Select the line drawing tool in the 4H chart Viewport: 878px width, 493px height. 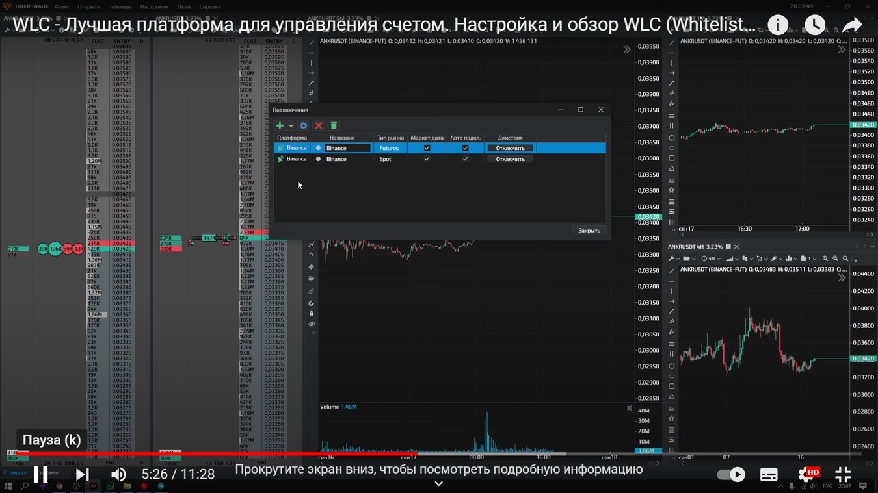click(x=672, y=271)
